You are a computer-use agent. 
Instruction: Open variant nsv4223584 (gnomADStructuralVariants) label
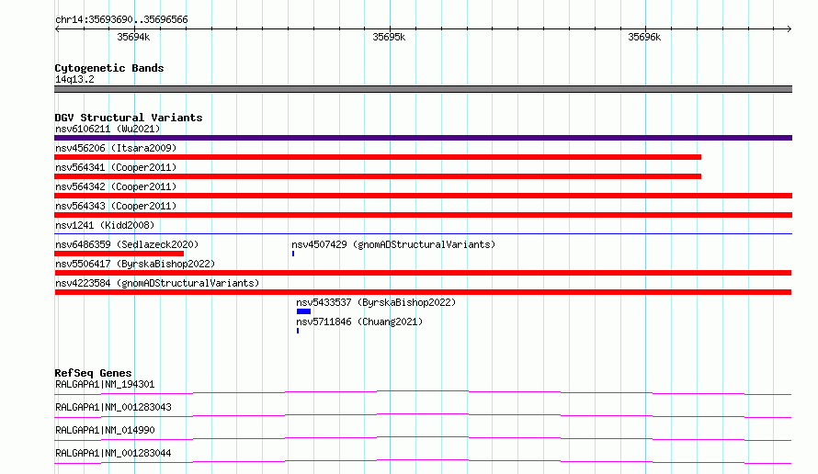pos(157,283)
